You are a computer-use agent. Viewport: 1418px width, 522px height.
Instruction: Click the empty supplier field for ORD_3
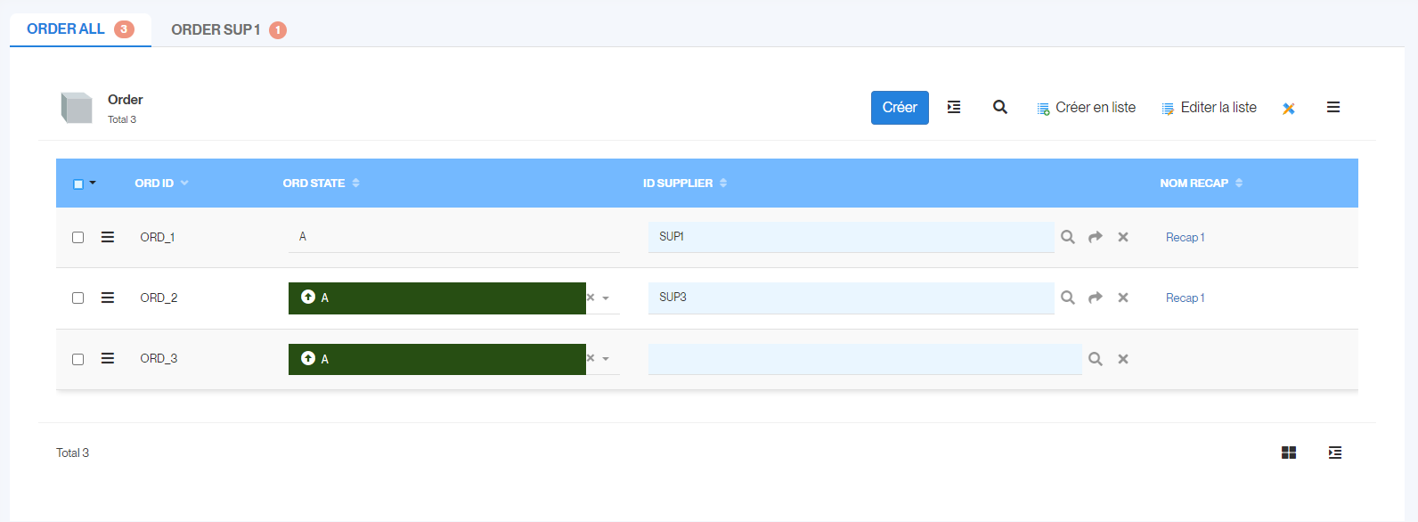click(x=864, y=359)
